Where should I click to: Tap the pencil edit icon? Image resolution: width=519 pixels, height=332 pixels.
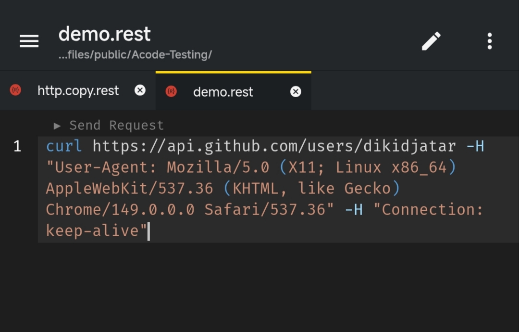pyautogui.click(x=431, y=41)
